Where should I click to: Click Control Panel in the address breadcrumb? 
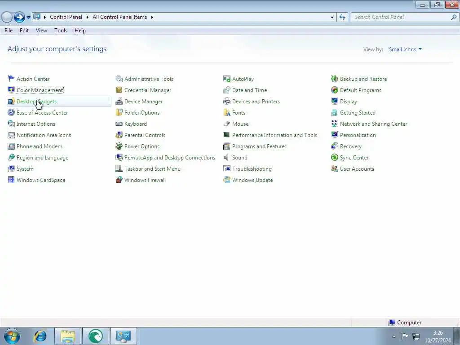[x=66, y=17]
